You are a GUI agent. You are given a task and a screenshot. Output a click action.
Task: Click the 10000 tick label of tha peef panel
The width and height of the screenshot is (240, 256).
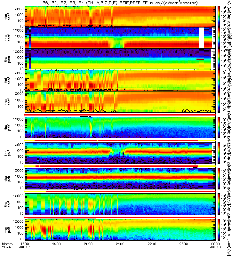pyautogui.click(x=18, y=9)
